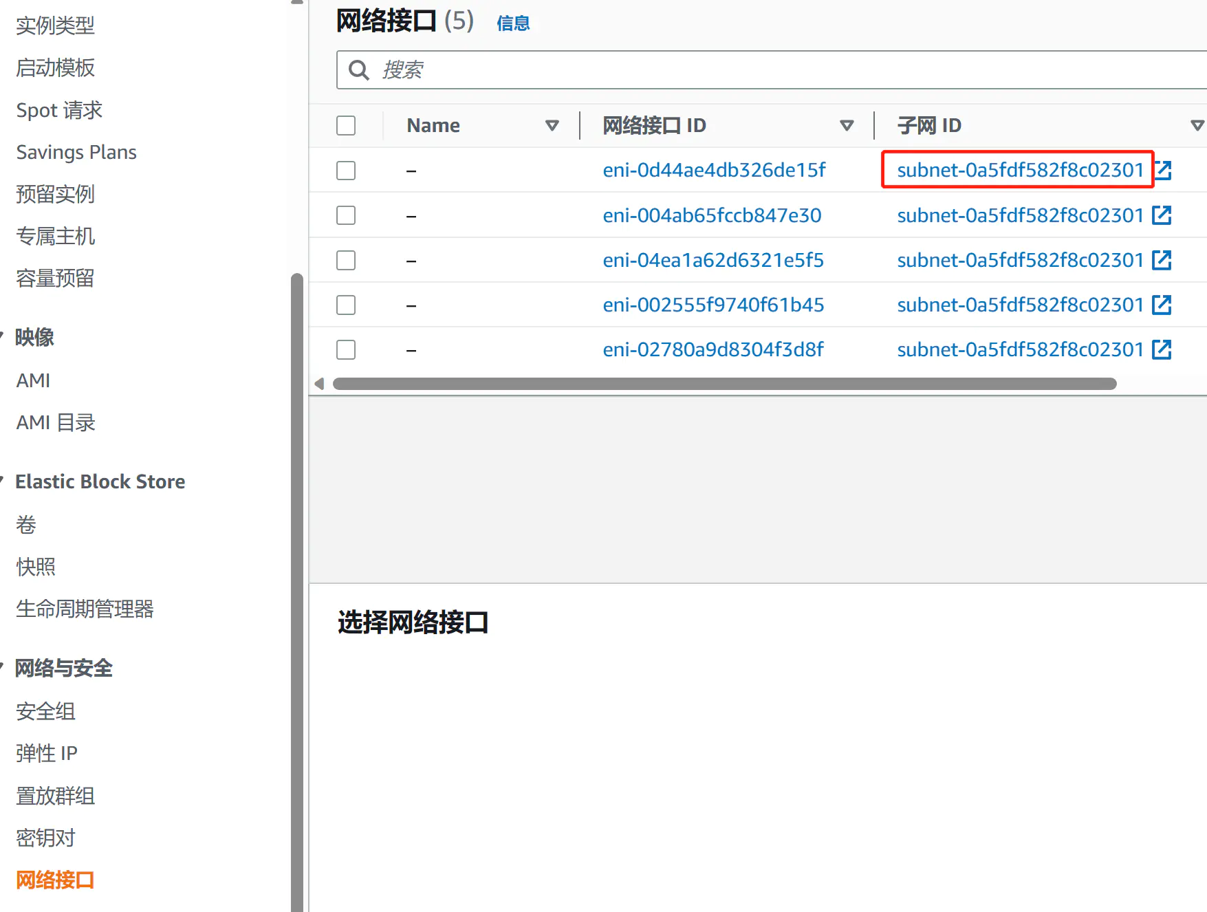Go to 启动模板 sidebar item
This screenshot has height=912, width=1207.
[55, 68]
